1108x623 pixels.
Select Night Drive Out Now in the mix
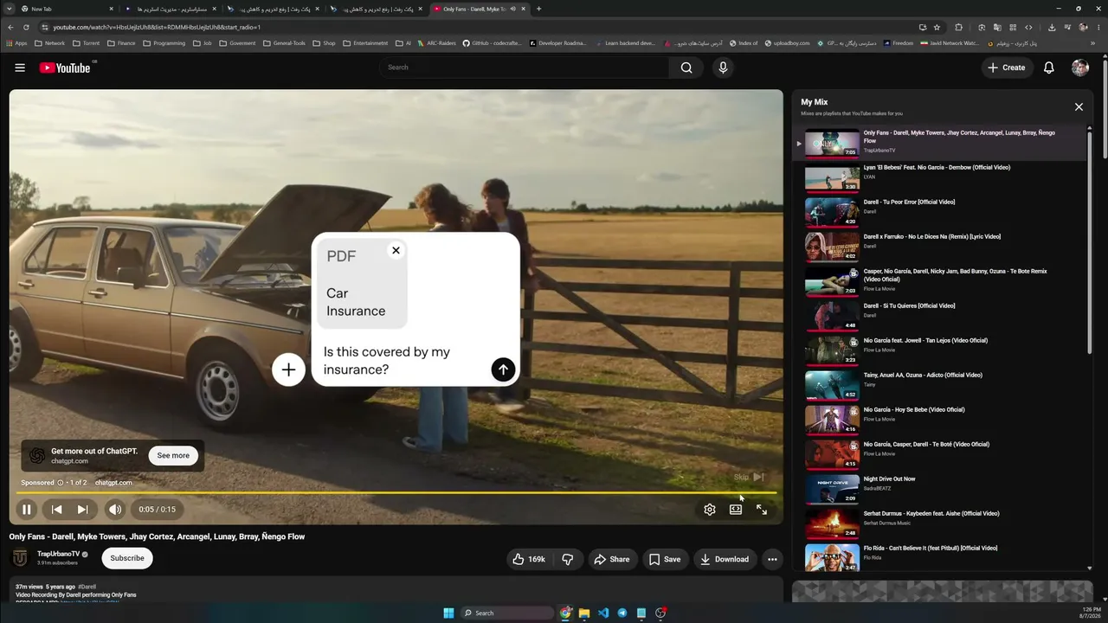click(941, 489)
